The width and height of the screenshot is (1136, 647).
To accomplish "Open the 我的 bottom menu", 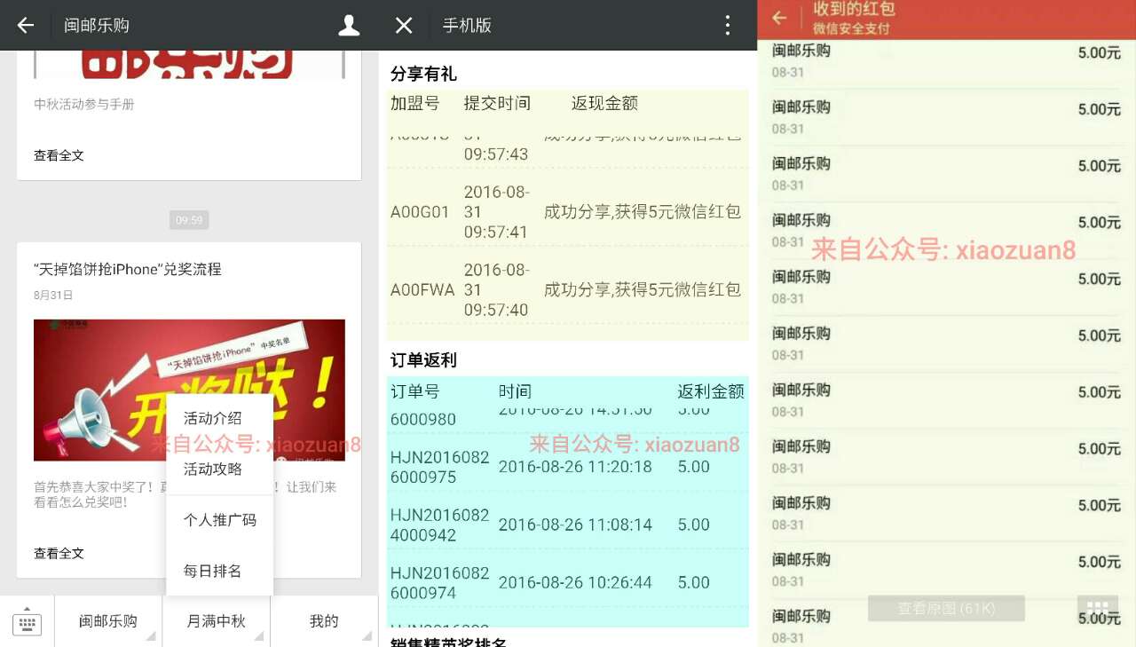I will 325,621.
